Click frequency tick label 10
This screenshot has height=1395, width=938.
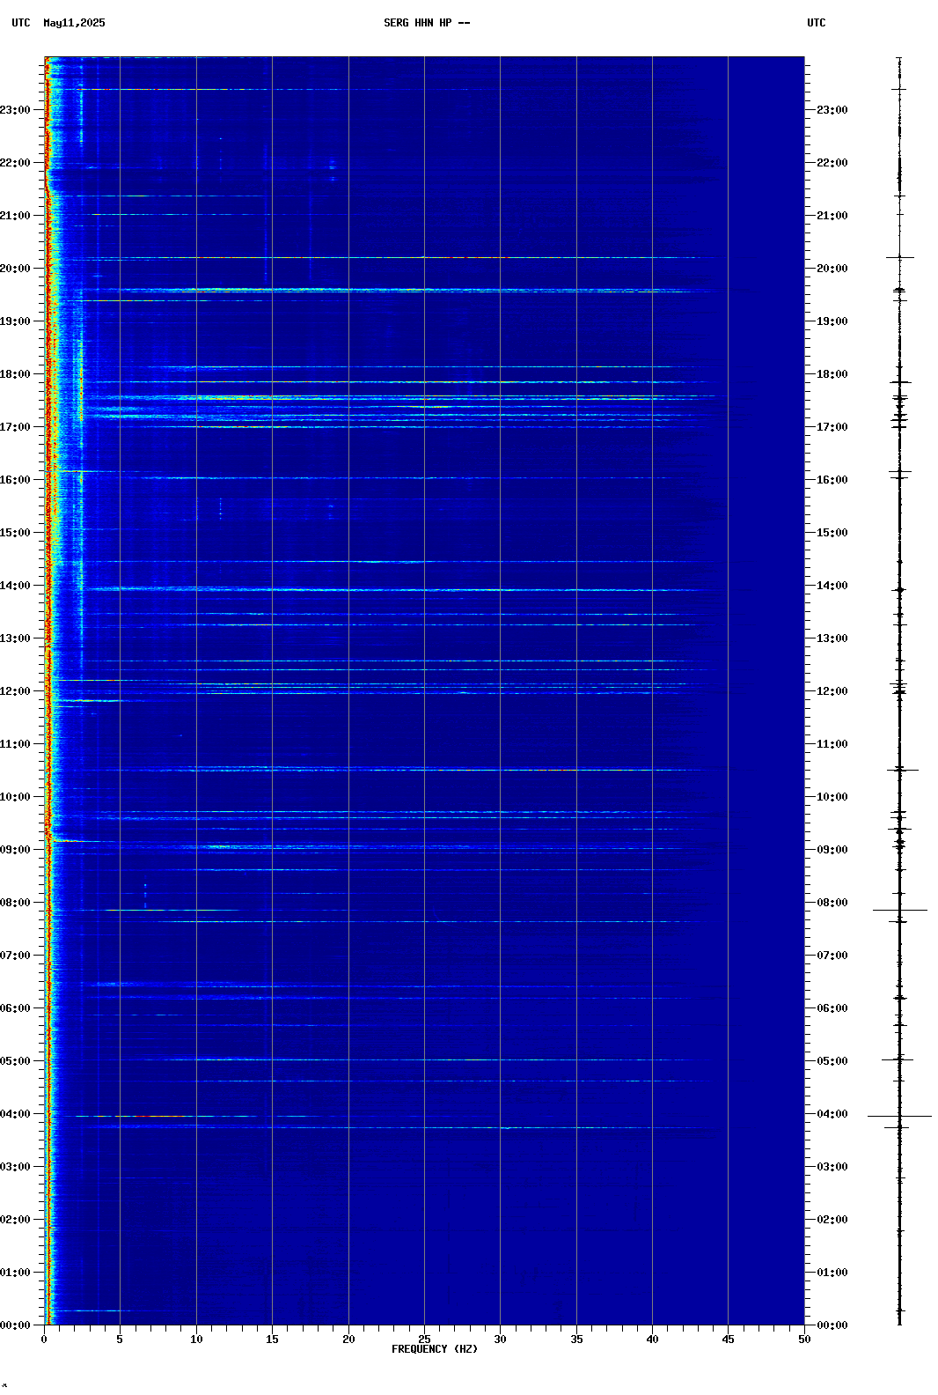[196, 1340]
